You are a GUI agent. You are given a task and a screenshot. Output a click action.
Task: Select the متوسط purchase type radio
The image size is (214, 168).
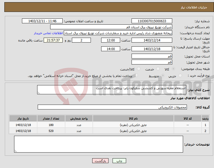[163, 76]
